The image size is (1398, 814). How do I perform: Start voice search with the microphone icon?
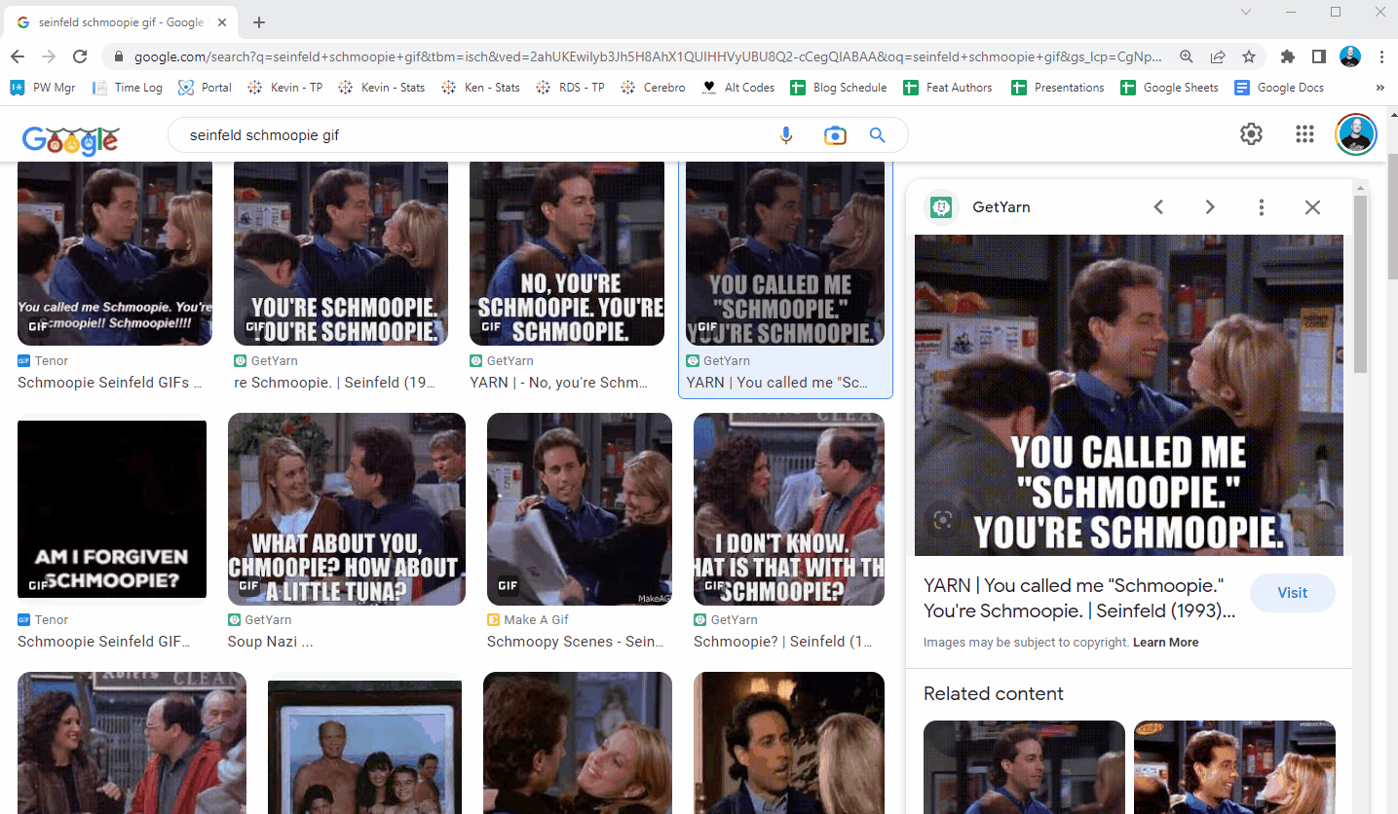coord(786,135)
